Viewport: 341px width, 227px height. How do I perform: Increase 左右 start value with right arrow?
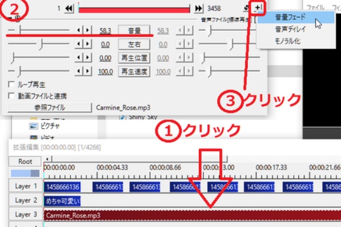tap(88, 44)
